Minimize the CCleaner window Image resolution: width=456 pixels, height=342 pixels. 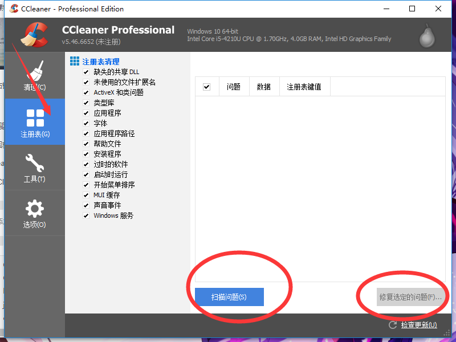click(386, 9)
